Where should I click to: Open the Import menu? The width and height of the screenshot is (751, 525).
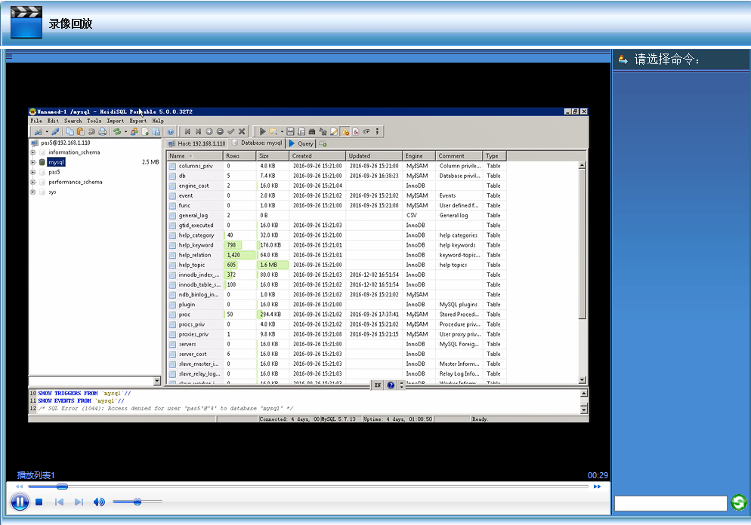point(115,121)
